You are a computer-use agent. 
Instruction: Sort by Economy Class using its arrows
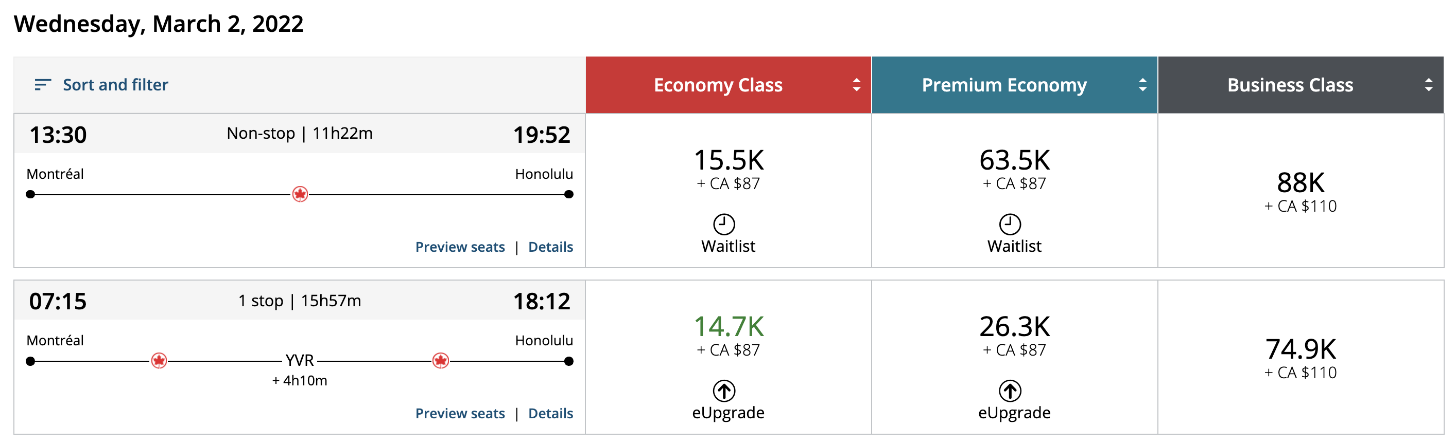[x=856, y=85]
